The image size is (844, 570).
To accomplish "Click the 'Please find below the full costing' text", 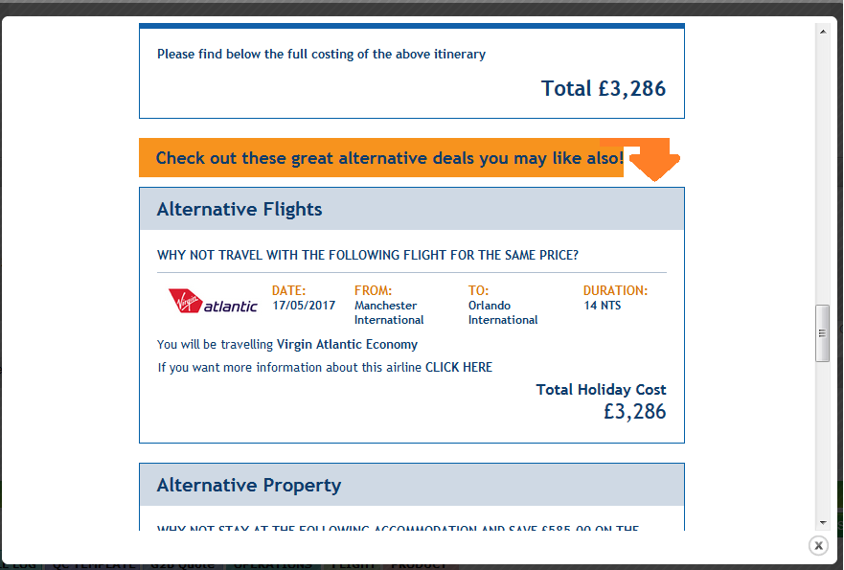I will click(x=321, y=55).
